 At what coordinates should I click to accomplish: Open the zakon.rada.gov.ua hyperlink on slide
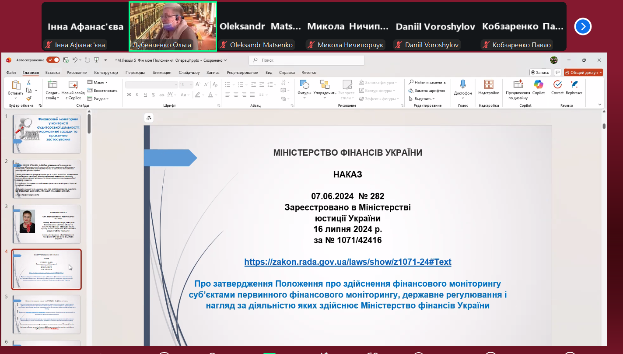[x=347, y=262]
